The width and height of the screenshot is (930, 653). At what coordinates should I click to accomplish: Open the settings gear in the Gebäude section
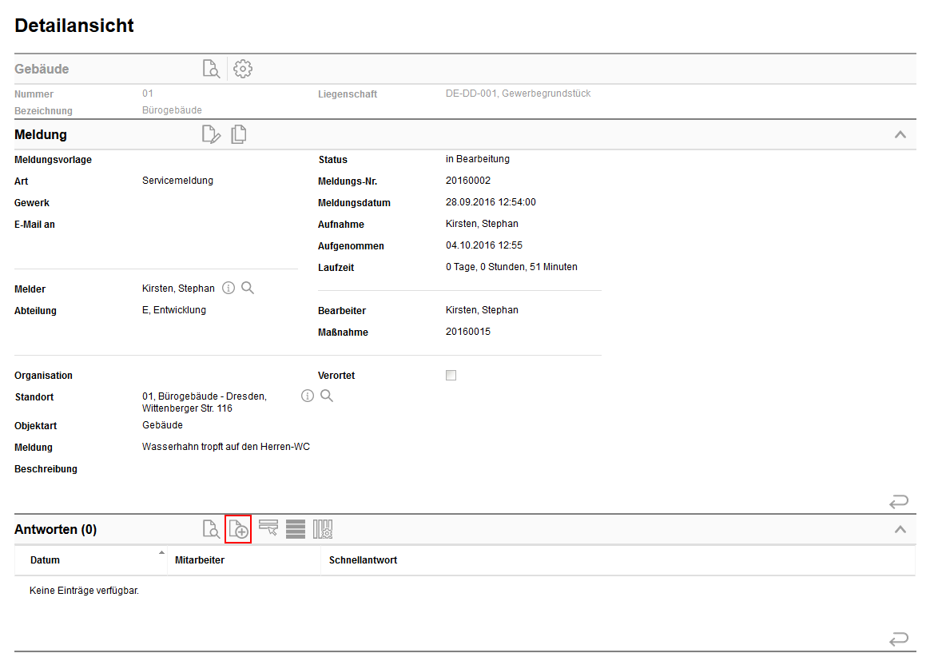[x=242, y=69]
